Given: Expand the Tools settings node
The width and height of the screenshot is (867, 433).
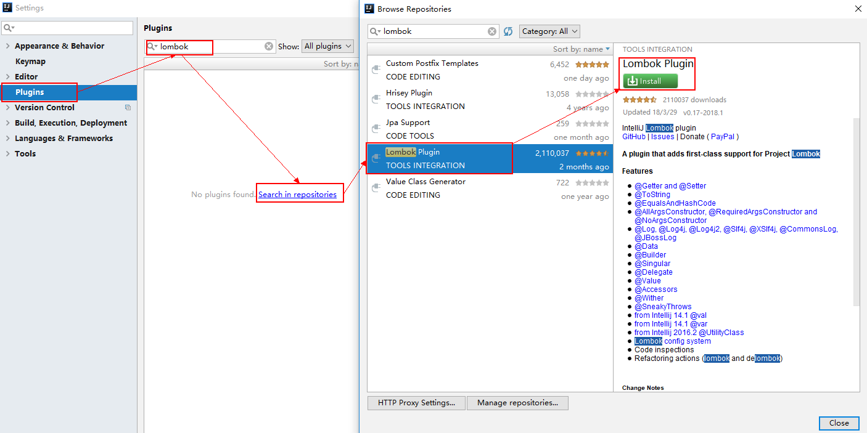Looking at the screenshot, I should coord(7,154).
